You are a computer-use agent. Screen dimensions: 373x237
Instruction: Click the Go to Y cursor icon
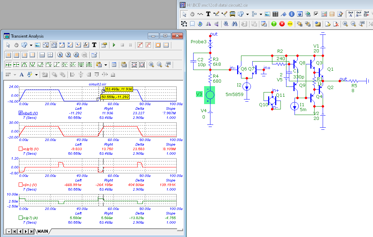coord(68,55)
